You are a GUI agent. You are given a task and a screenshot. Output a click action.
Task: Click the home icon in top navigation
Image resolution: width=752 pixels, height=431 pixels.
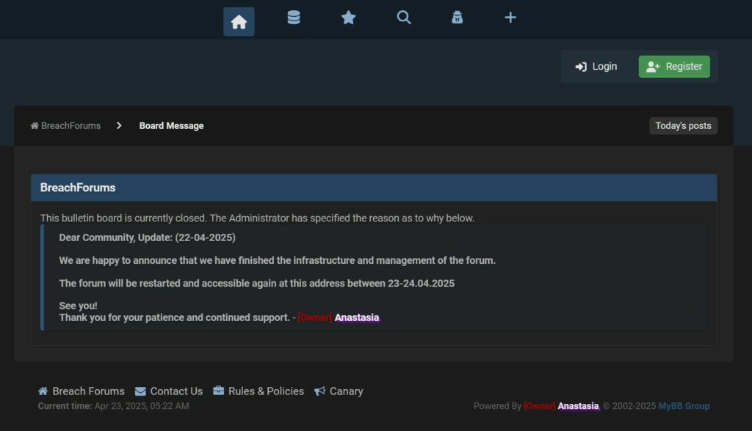click(x=239, y=22)
